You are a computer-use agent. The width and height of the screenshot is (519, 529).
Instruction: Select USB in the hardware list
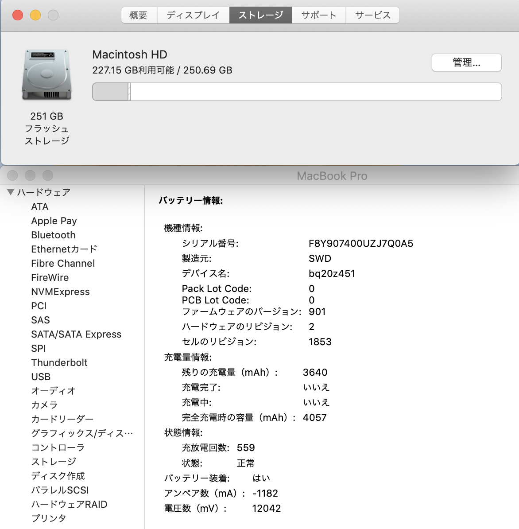coord(41,377)
